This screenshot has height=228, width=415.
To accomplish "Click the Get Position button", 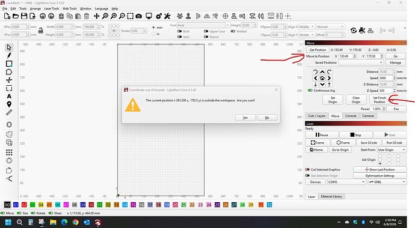I will tap(318, 50).
